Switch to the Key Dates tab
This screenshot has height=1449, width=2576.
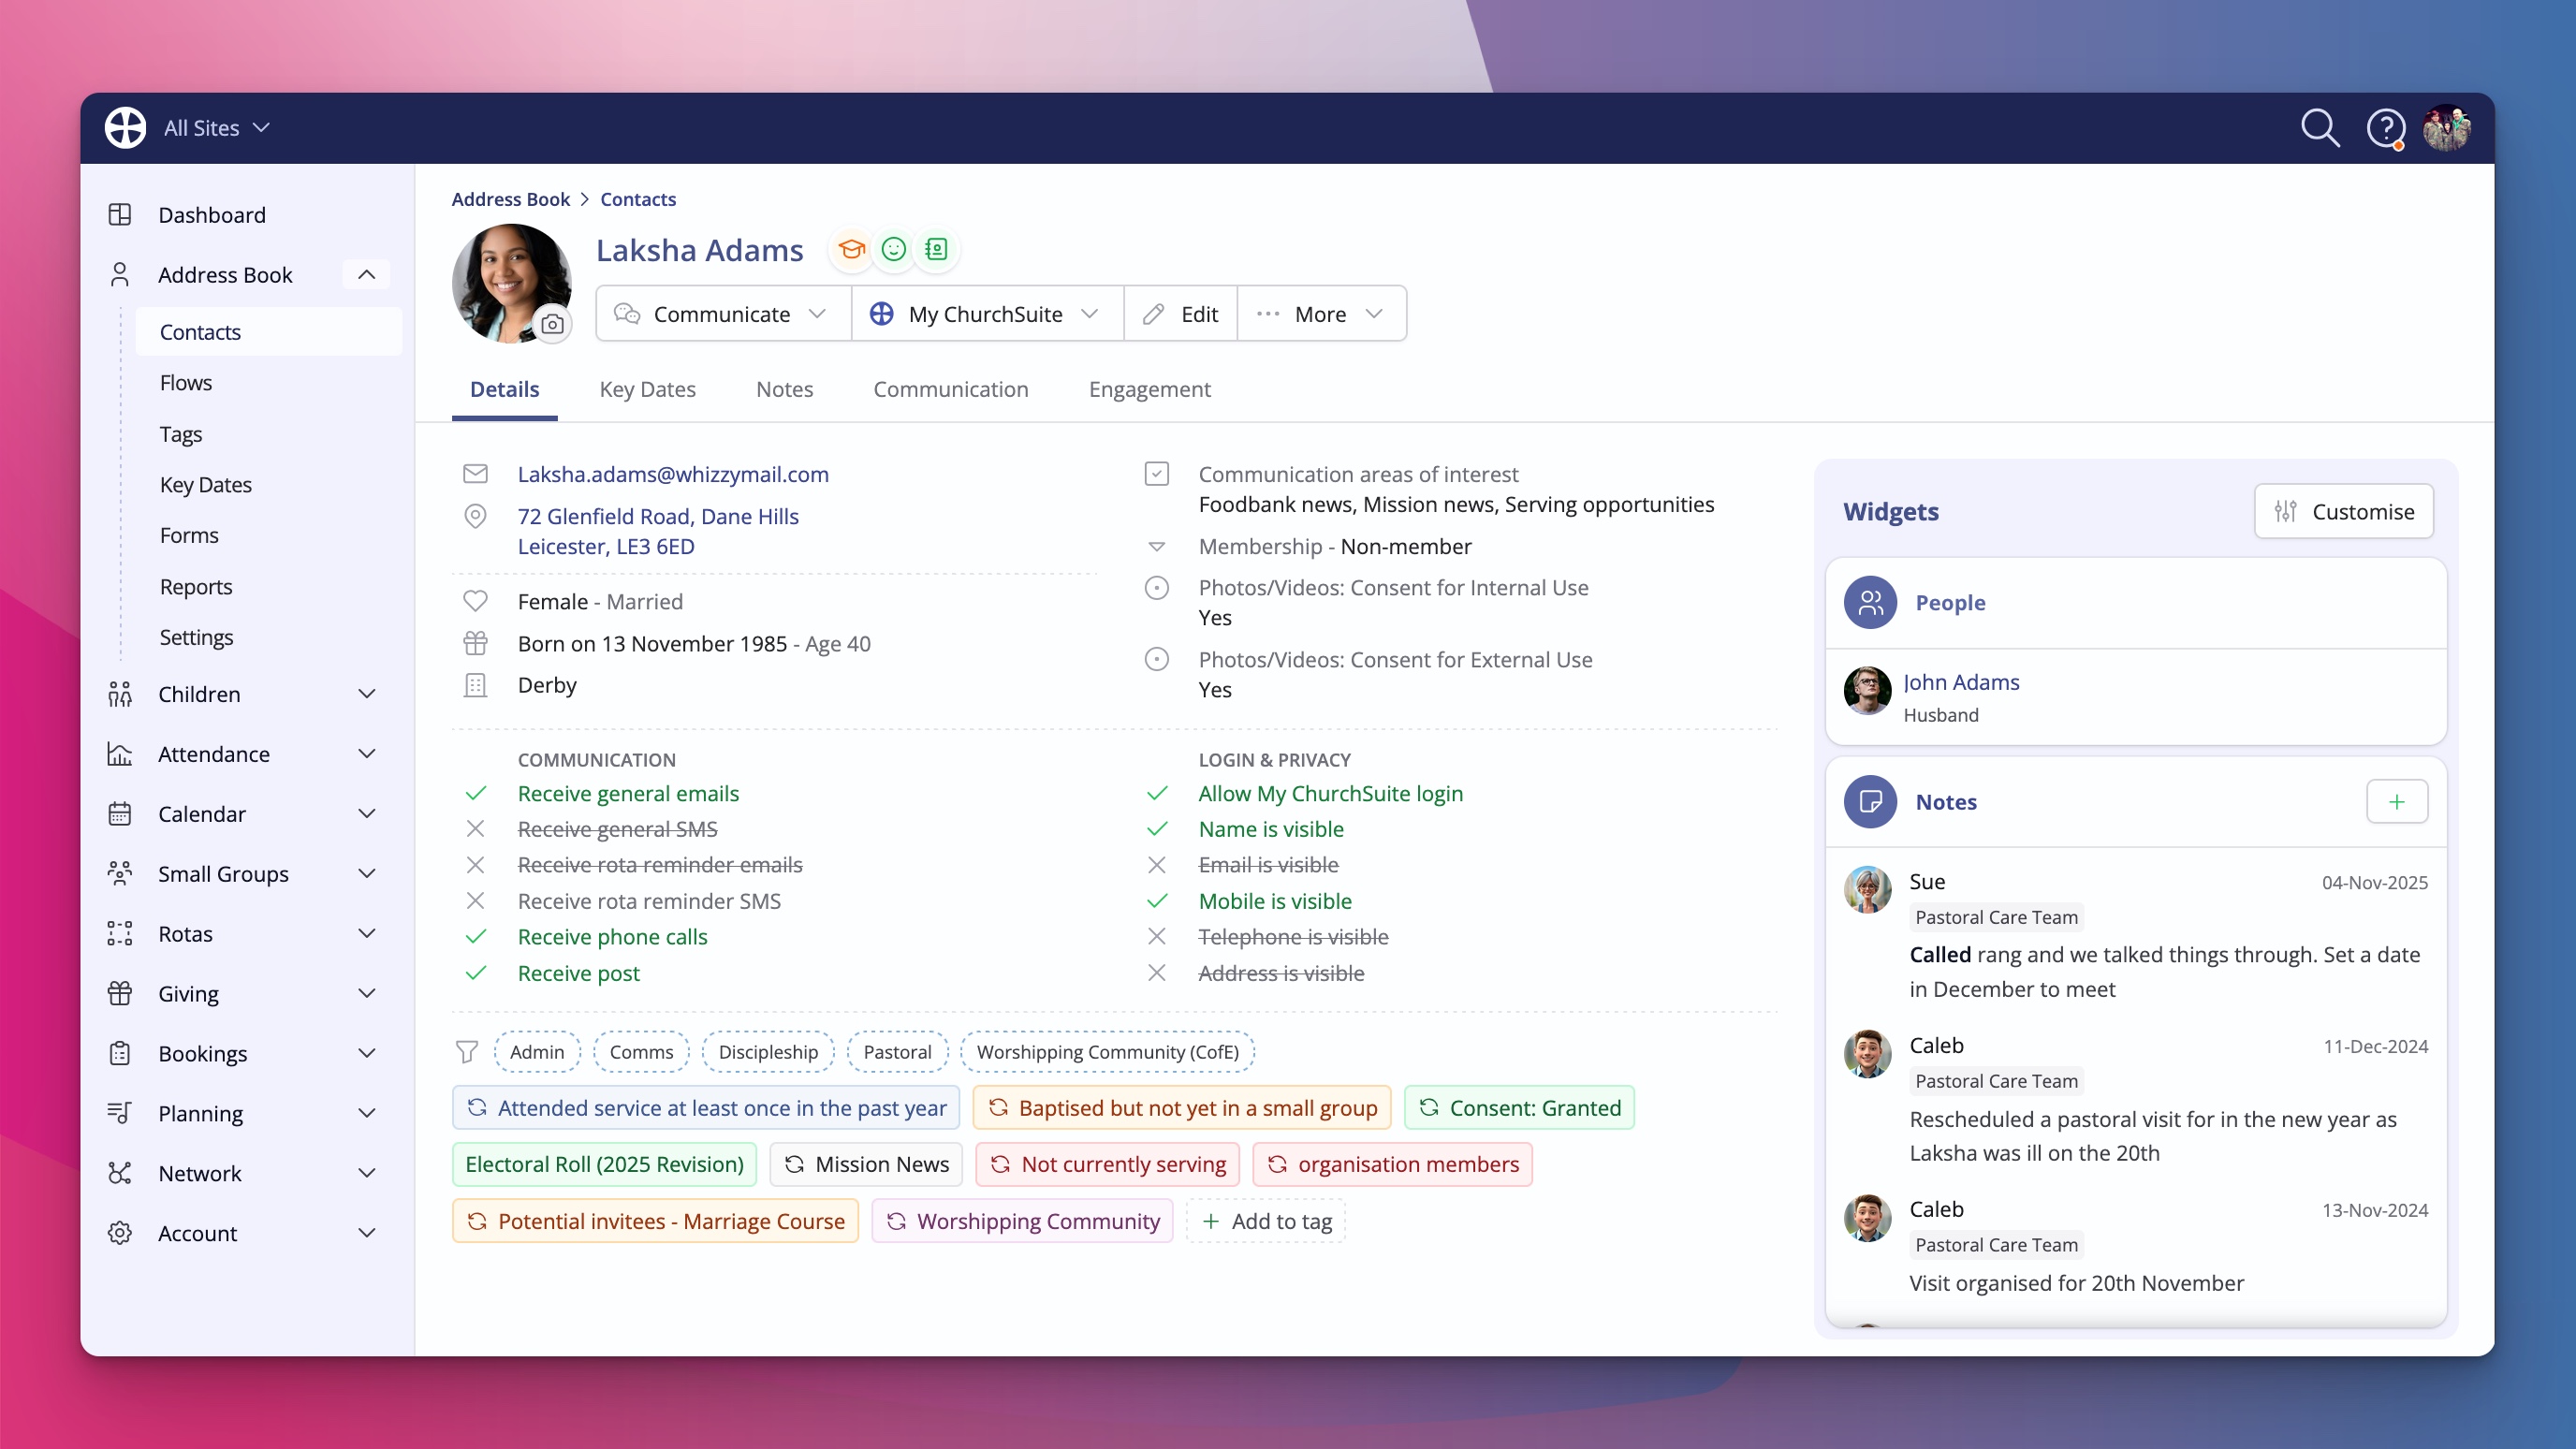[647, 389]
